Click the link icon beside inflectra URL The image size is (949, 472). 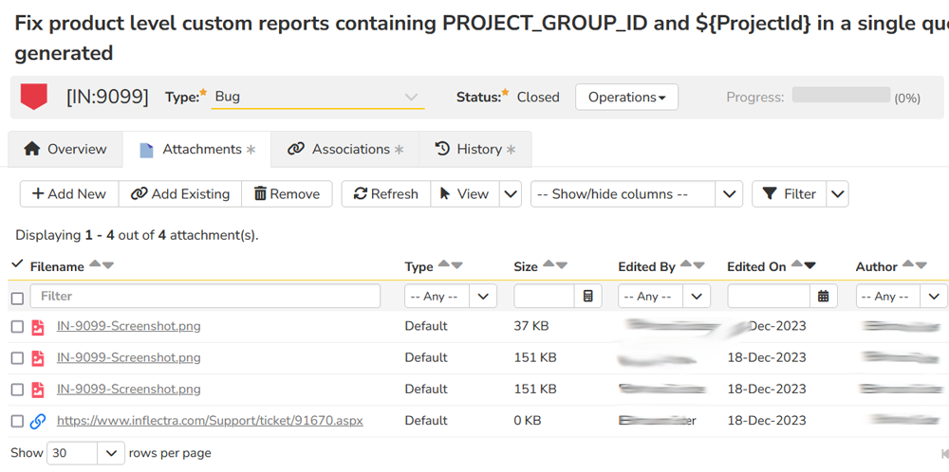(x=38, y=421)
